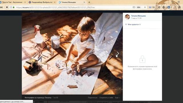183x103 pixels.
Task: Select the 'Татьяна Мальцева' tab
Action: [72, 2]
